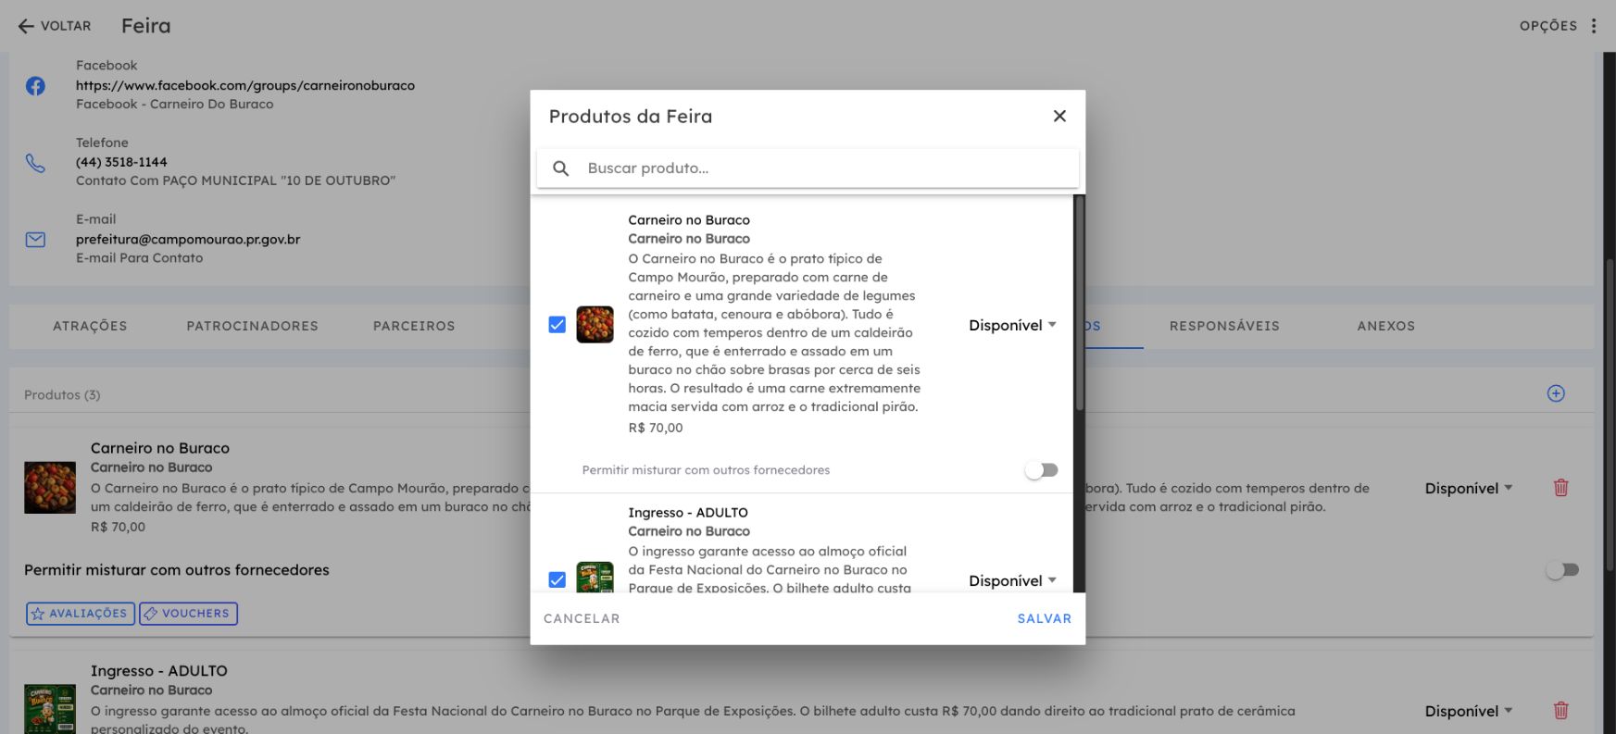Delete Carneiro no Buraco product with trash icon
Image resolution: width=1616 pixels, height=734 pixels.
coord(1560,488)
